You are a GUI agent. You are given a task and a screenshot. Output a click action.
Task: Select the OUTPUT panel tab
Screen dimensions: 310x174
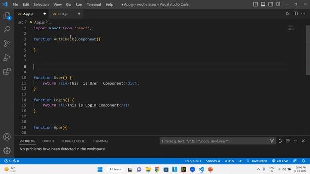[x=48, y=141]
